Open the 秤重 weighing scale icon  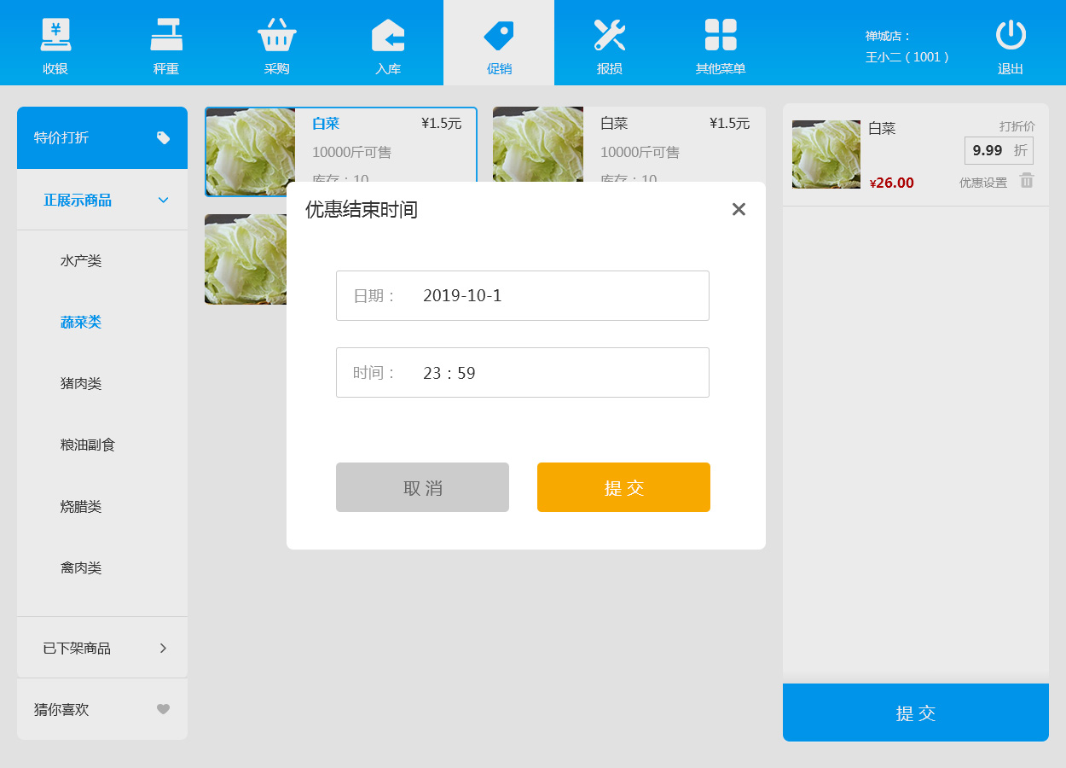pyautogui.click(x=166, y=36)
